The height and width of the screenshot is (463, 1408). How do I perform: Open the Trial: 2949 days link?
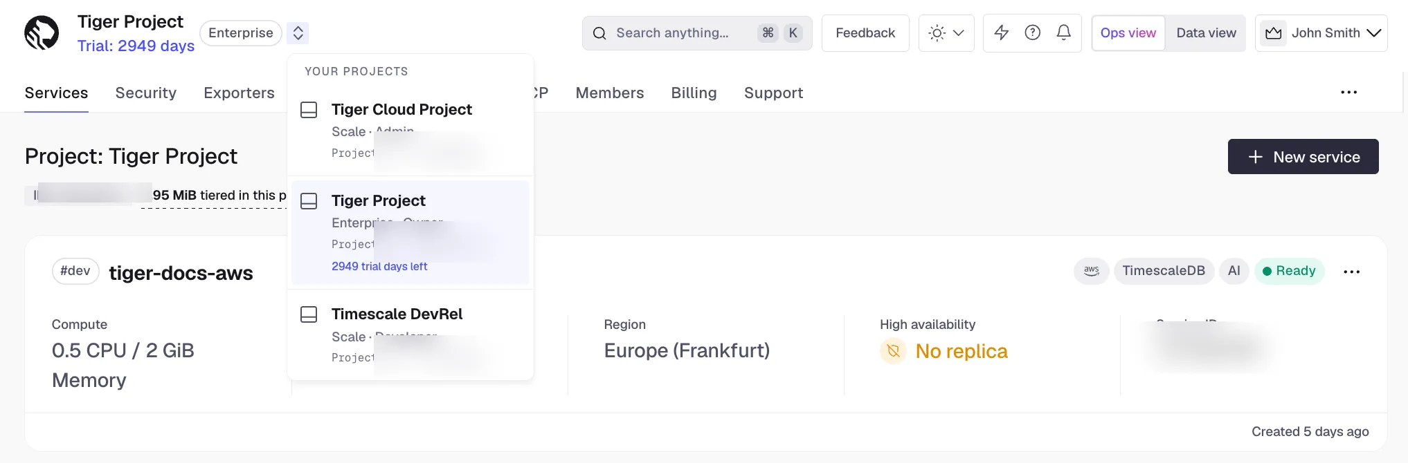[x=136, y=46]
